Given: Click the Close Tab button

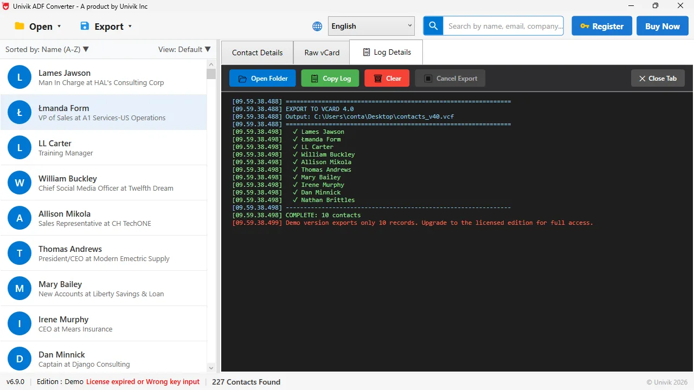Looking at the screenshot, I should 658,78.
